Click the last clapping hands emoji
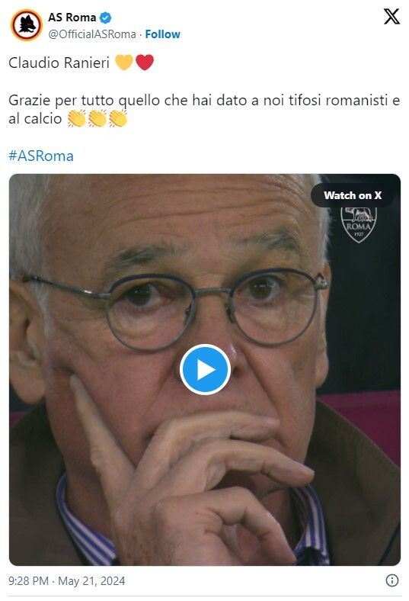Viewport: 409px width, 601px height. point(118,118)
